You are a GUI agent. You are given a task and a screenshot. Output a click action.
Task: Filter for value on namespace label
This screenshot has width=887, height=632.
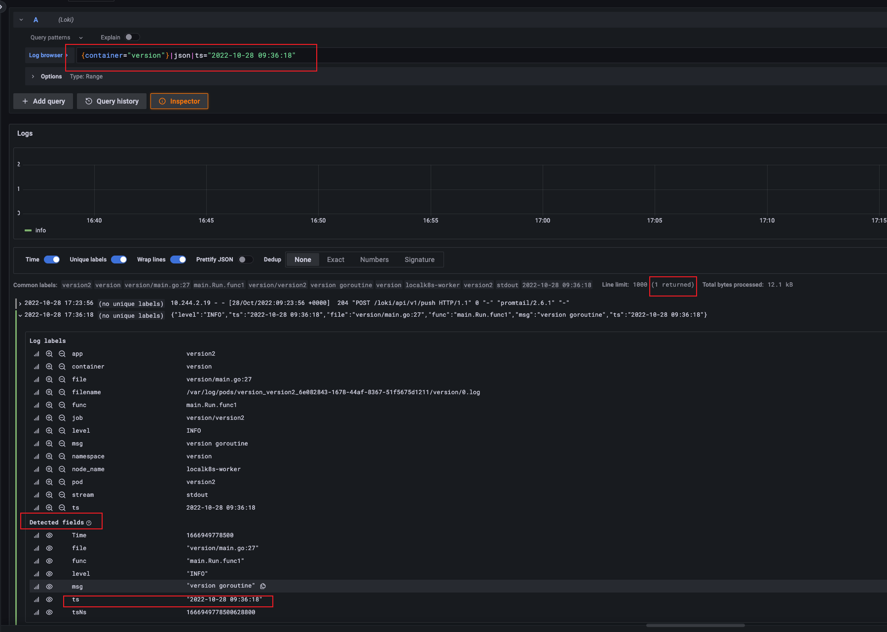[x=49, y=456]
